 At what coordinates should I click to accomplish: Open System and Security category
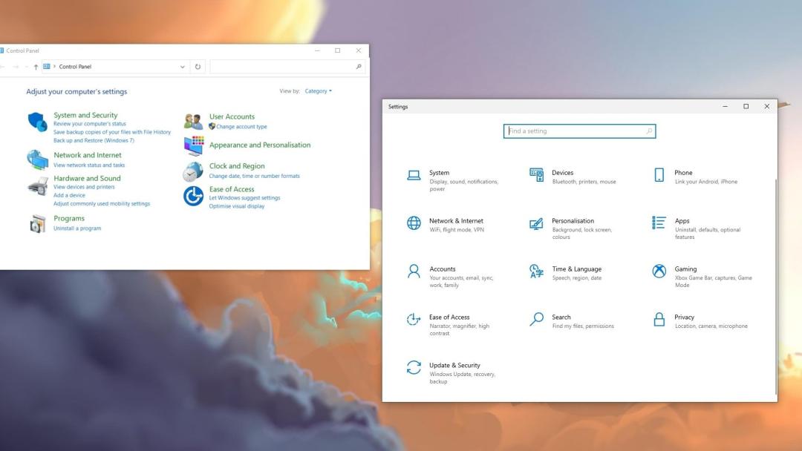[85, 115]
